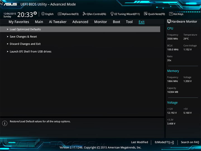Expand Save Changes & Reset arrow
The height and width of the screenshot is (151, 201).
pos(8,37)
